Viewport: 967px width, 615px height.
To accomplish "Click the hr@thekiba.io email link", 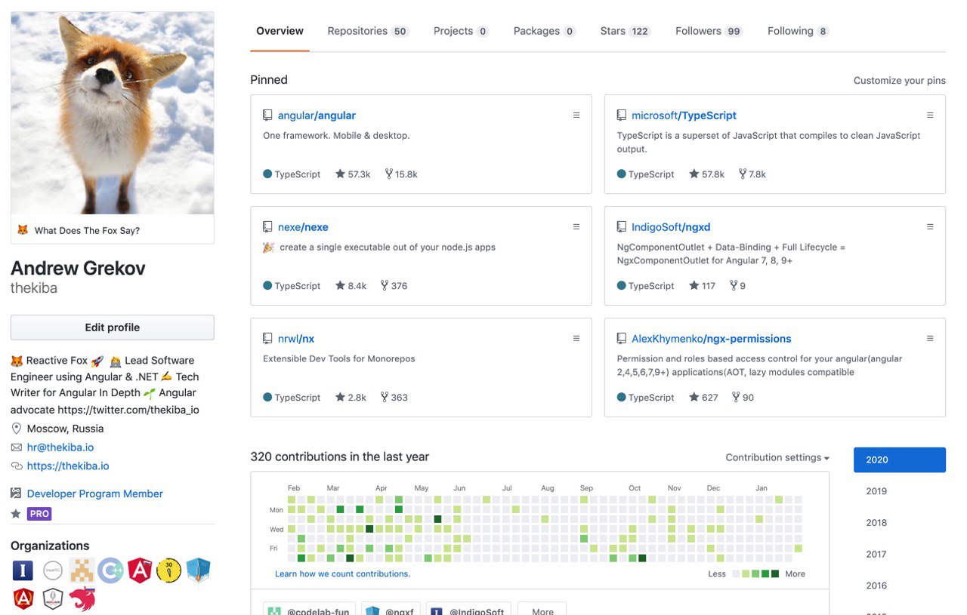I will pos(60,447).
